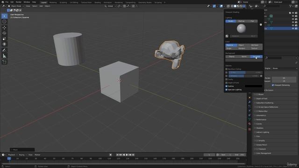
Task: Uncheck Viewport Denoising
Action: [x=273, y=85]
